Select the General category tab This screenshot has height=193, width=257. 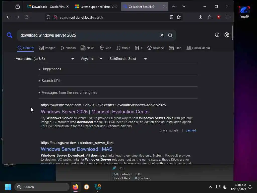pos(26,48)
